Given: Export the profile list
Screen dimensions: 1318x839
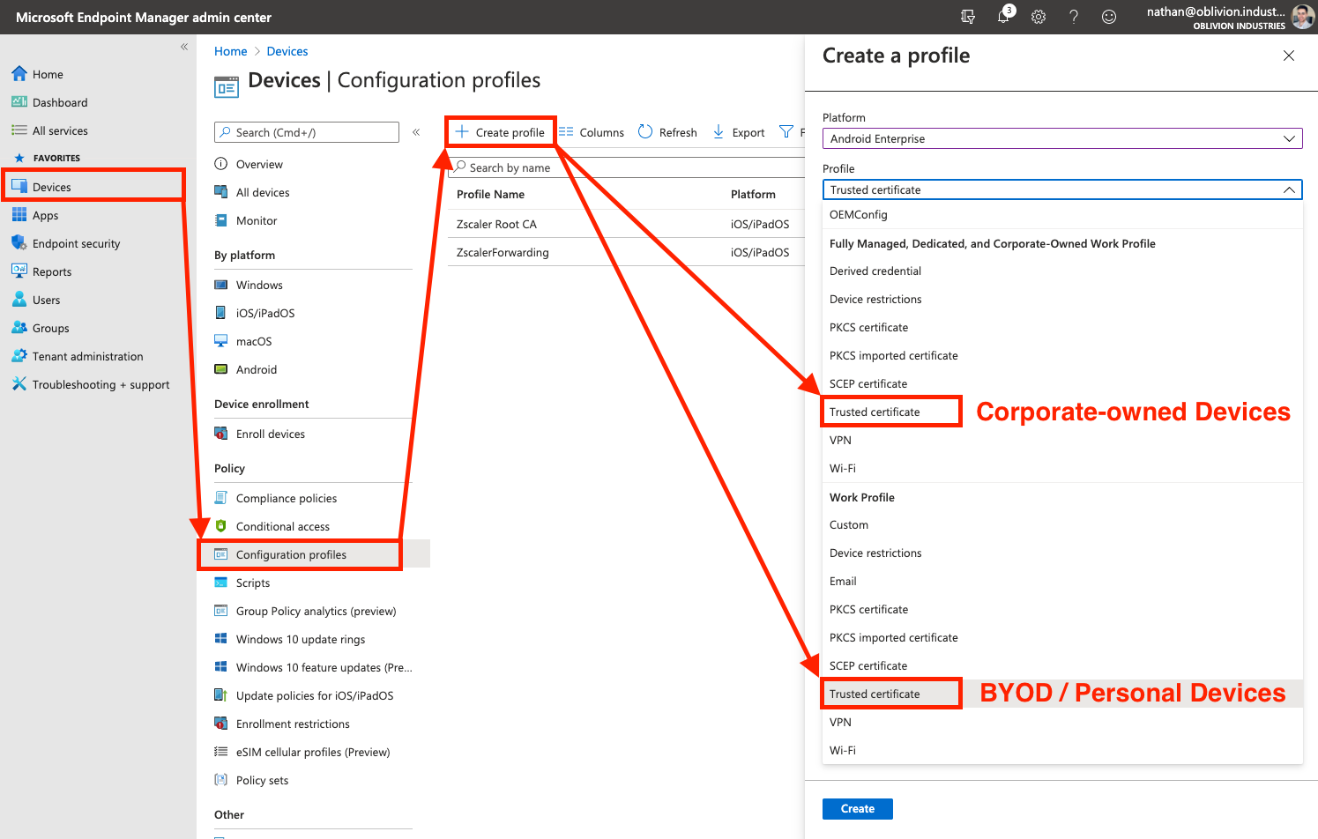Looking at the screenshot, I should [x=739, y=132].
